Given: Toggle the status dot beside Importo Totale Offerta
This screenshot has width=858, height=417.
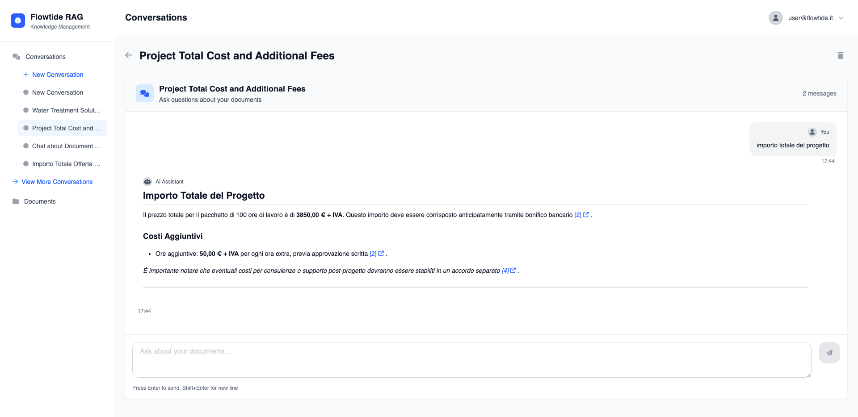Looking at the screenshot, I should pyautogui.click(x=26, y=163).
